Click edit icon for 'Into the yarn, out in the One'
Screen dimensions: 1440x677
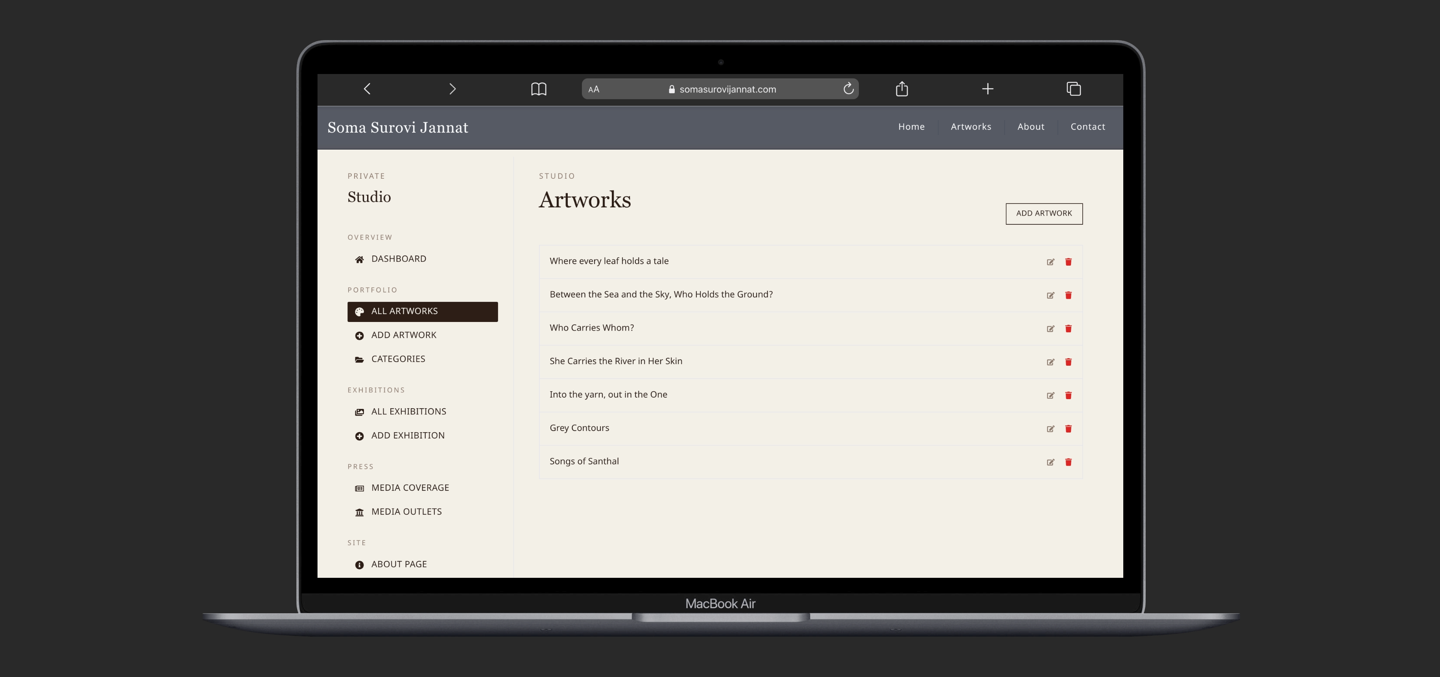click(1050, 396)
